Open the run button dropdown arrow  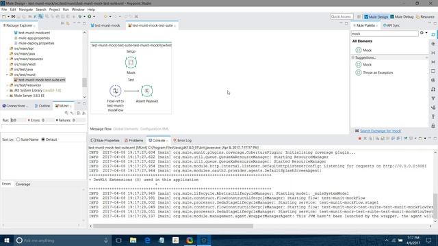click(x=94, y=16)
